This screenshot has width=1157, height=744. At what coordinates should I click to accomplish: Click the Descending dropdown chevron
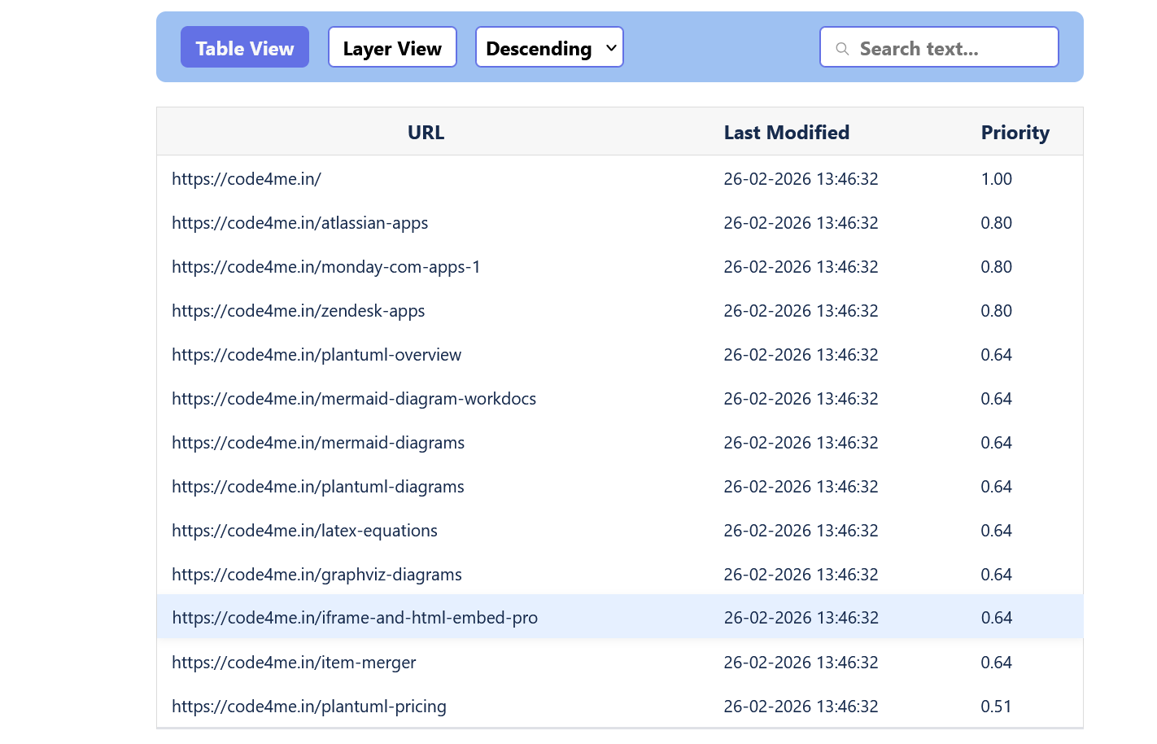coord(610,47)
